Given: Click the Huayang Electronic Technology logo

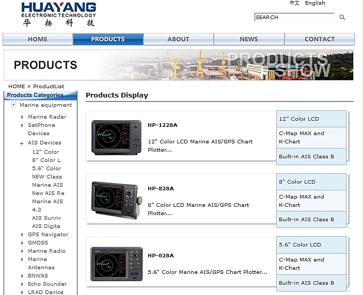Looking at the screenshot, I should coord(58,14).
